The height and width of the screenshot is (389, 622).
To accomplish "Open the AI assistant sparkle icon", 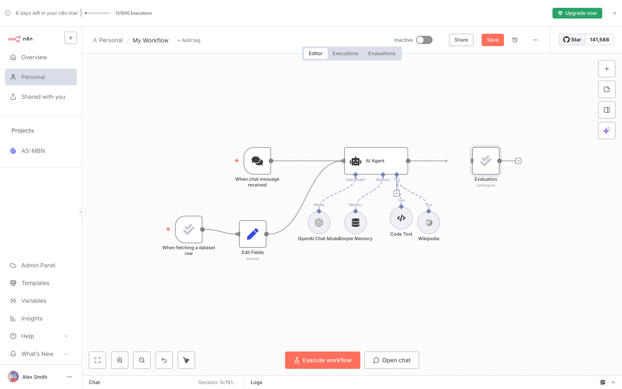I will point(606,131).
